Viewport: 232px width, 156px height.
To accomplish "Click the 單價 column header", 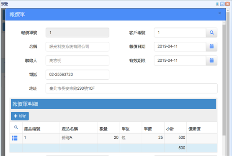I will click(153, 128).
